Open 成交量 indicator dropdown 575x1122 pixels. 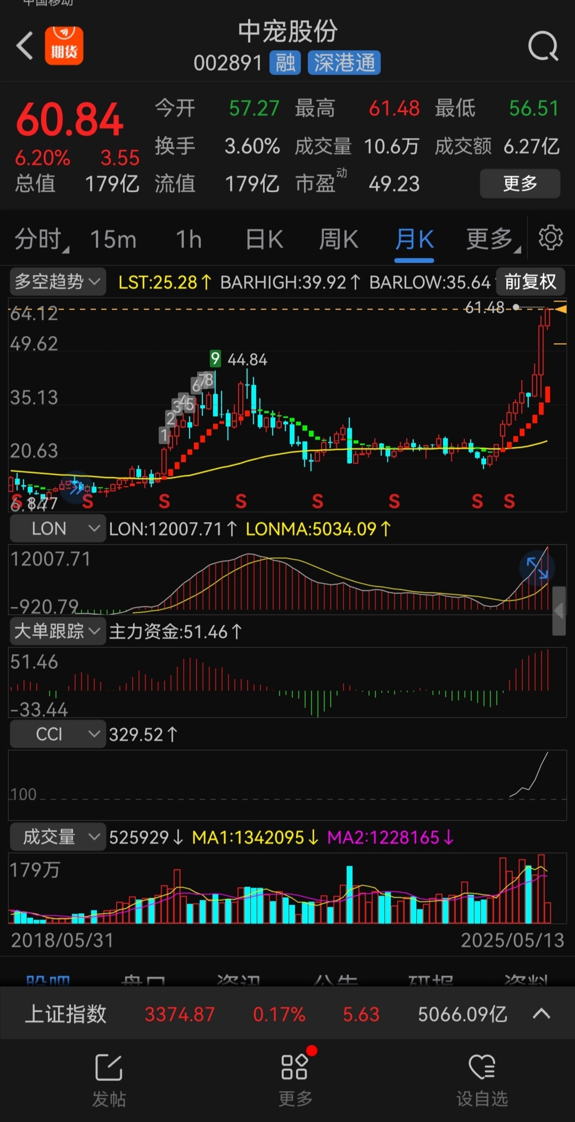57,837
